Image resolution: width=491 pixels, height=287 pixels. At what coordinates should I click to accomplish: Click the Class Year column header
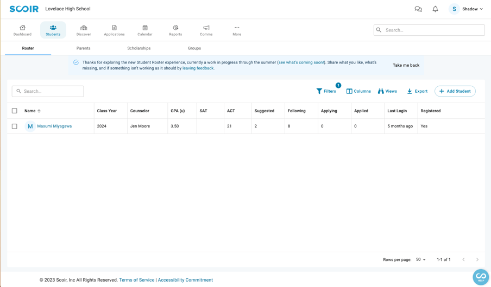point(107,111)
